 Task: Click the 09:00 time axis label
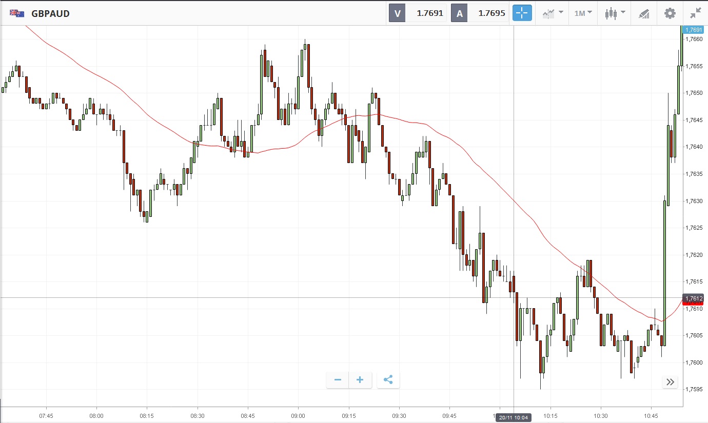coord(298,416)
